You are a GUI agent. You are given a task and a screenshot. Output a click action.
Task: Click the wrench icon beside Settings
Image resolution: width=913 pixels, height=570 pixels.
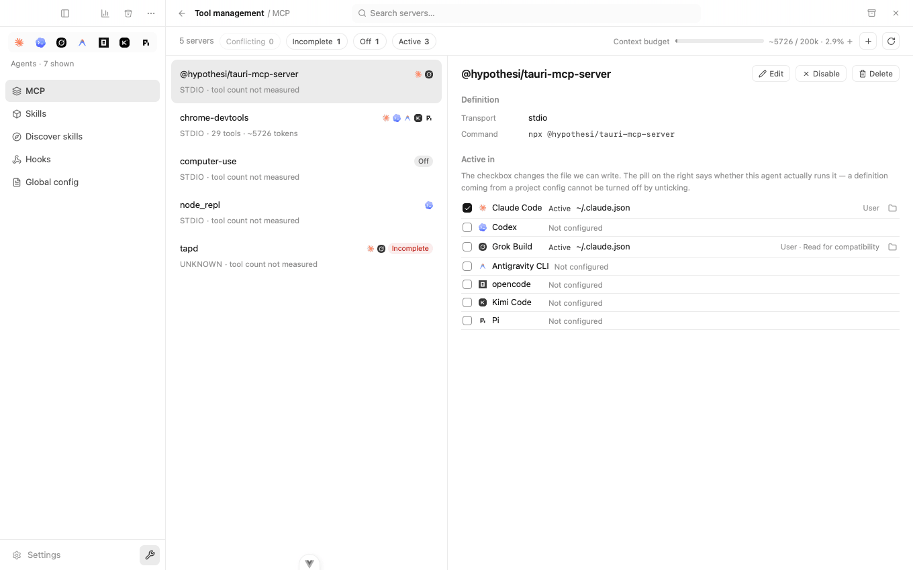tap(150, 555)
